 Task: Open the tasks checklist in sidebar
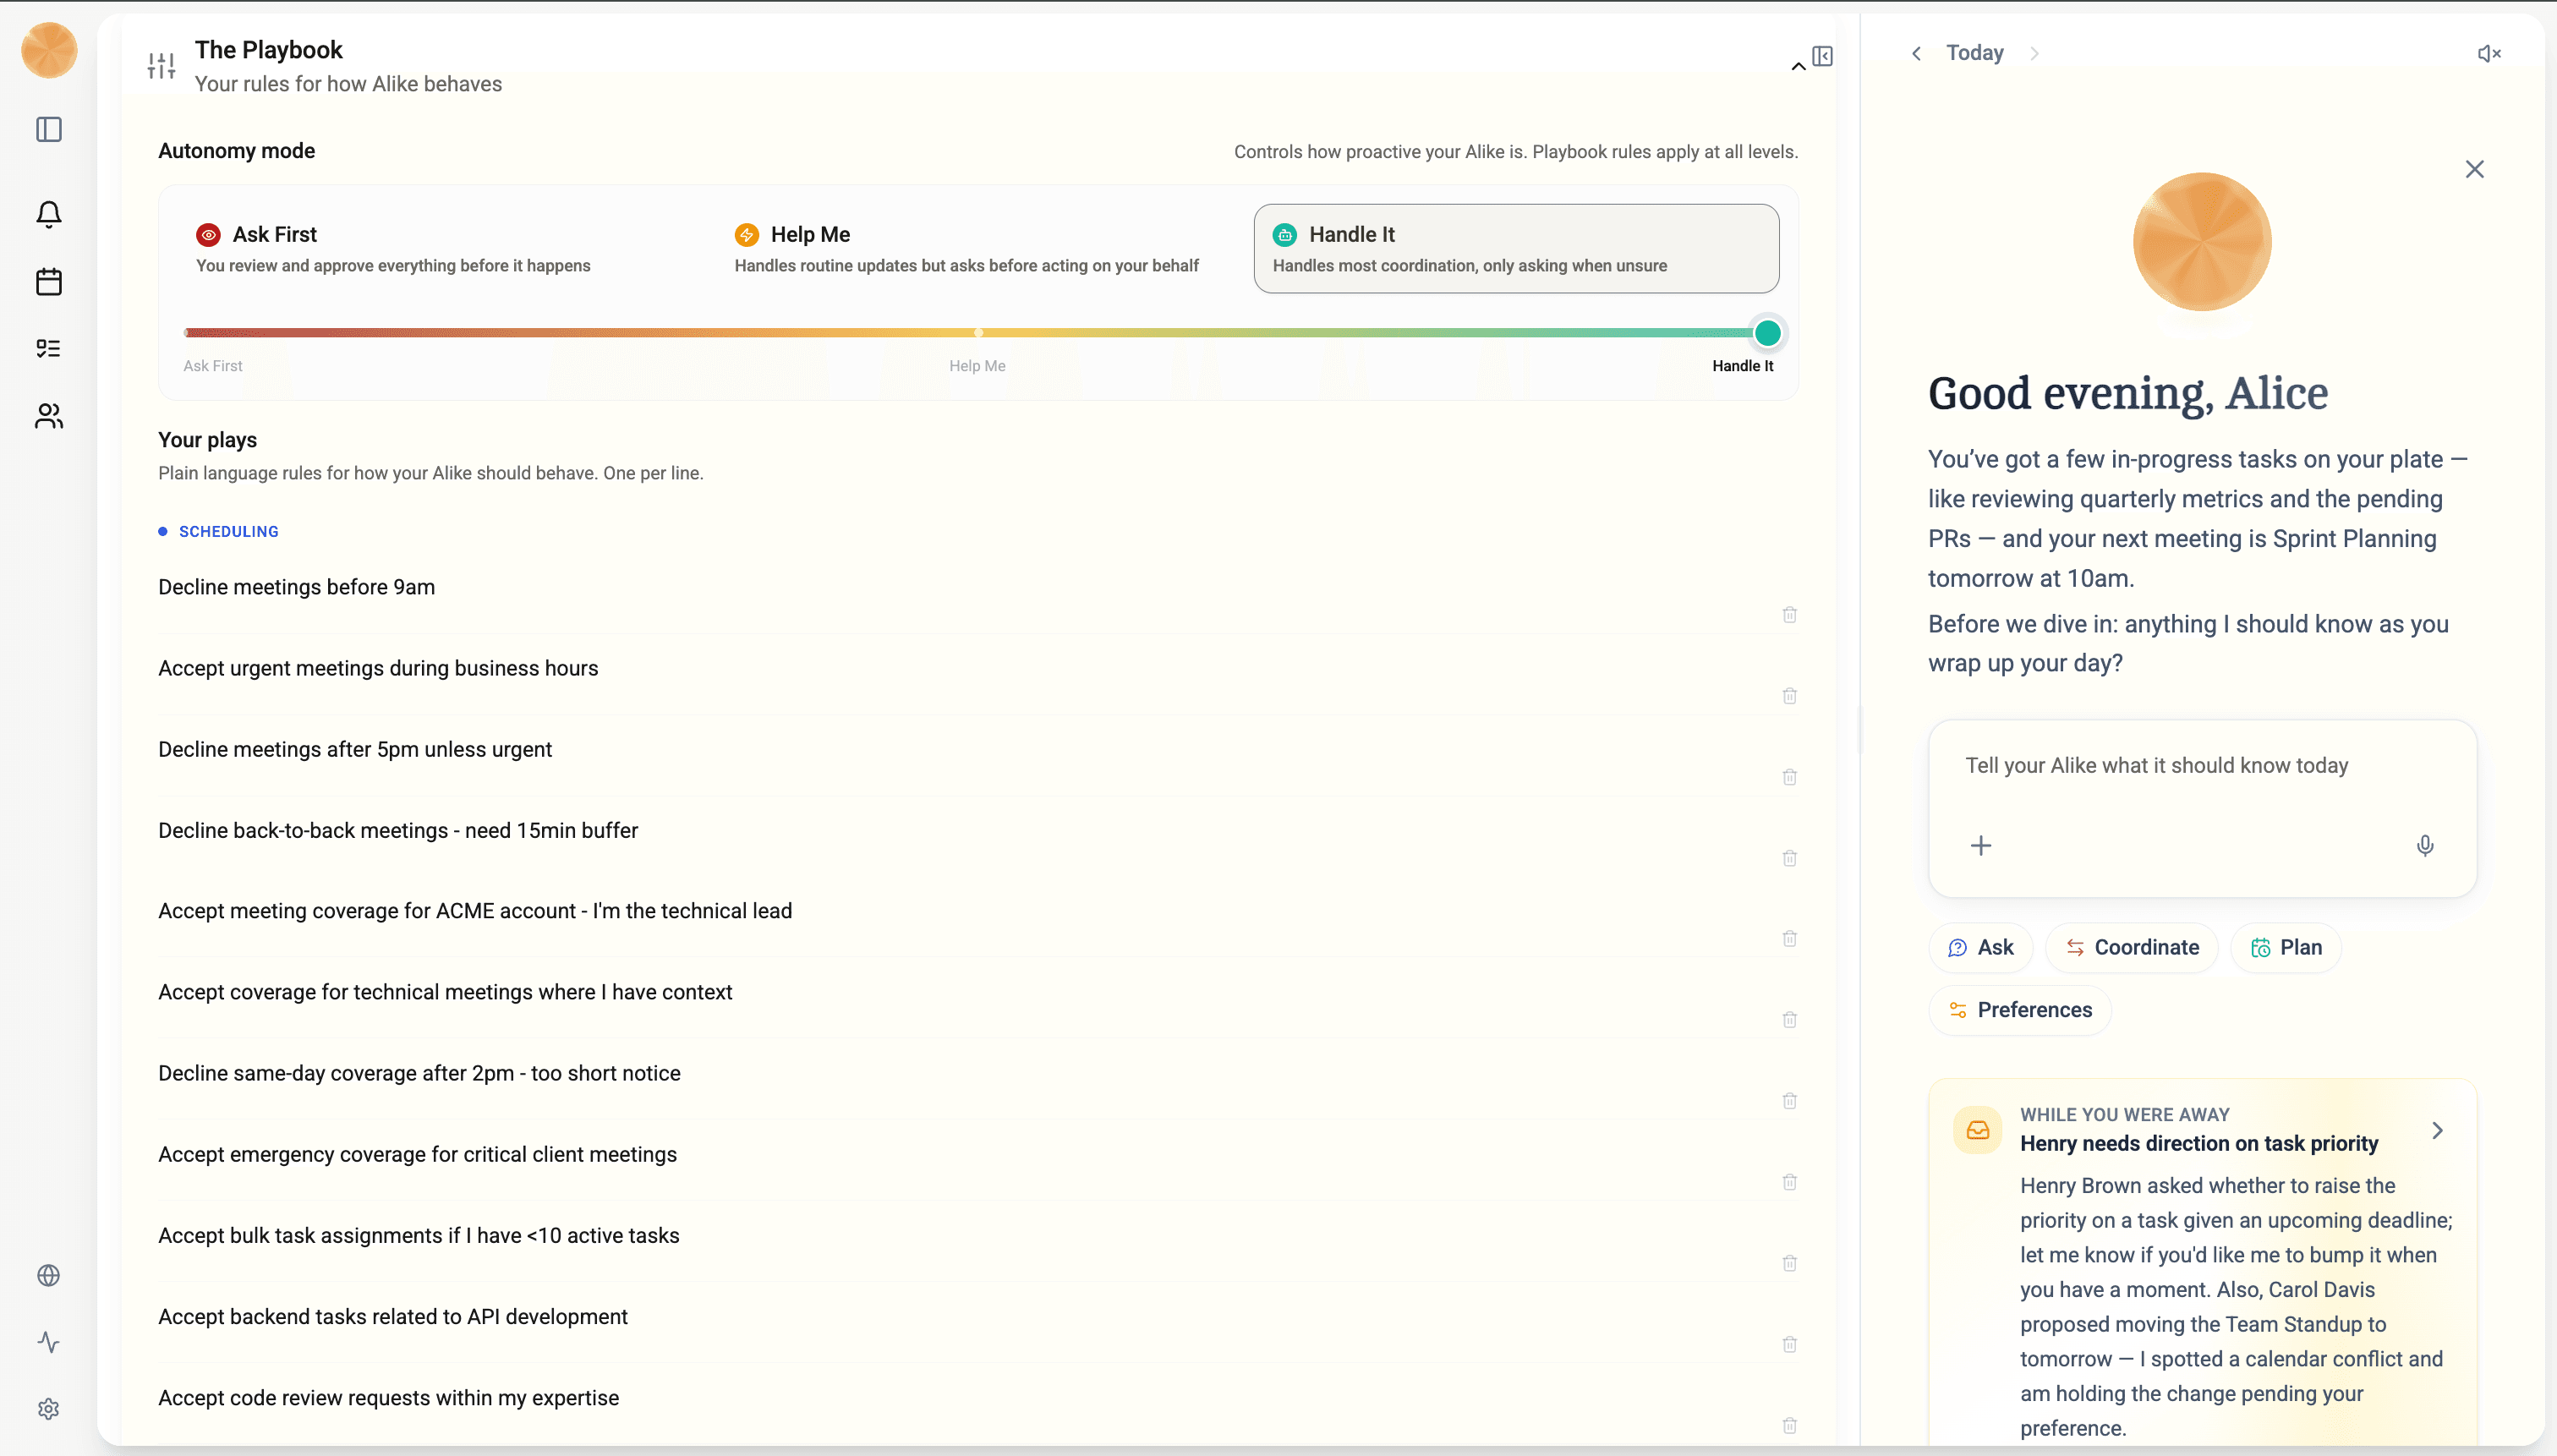coord(48,348)
